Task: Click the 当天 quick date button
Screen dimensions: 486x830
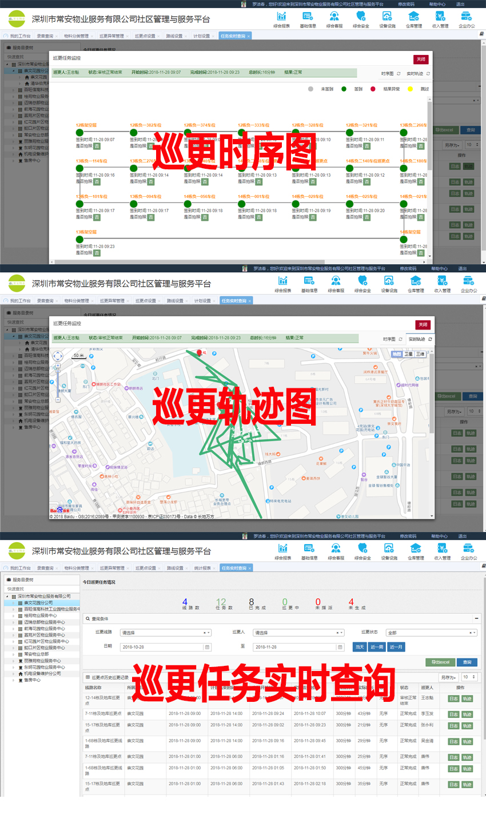Action: coord(359,647)
